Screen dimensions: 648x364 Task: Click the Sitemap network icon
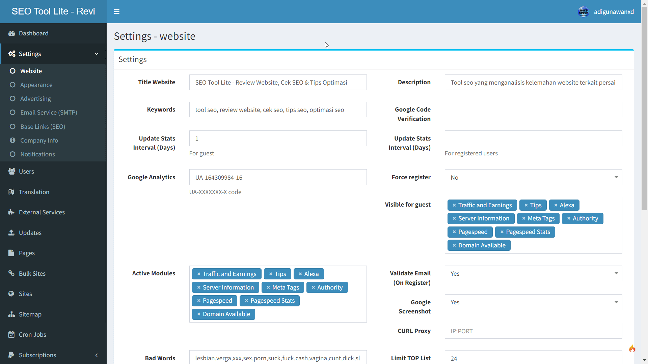click(x=12, y=314)
